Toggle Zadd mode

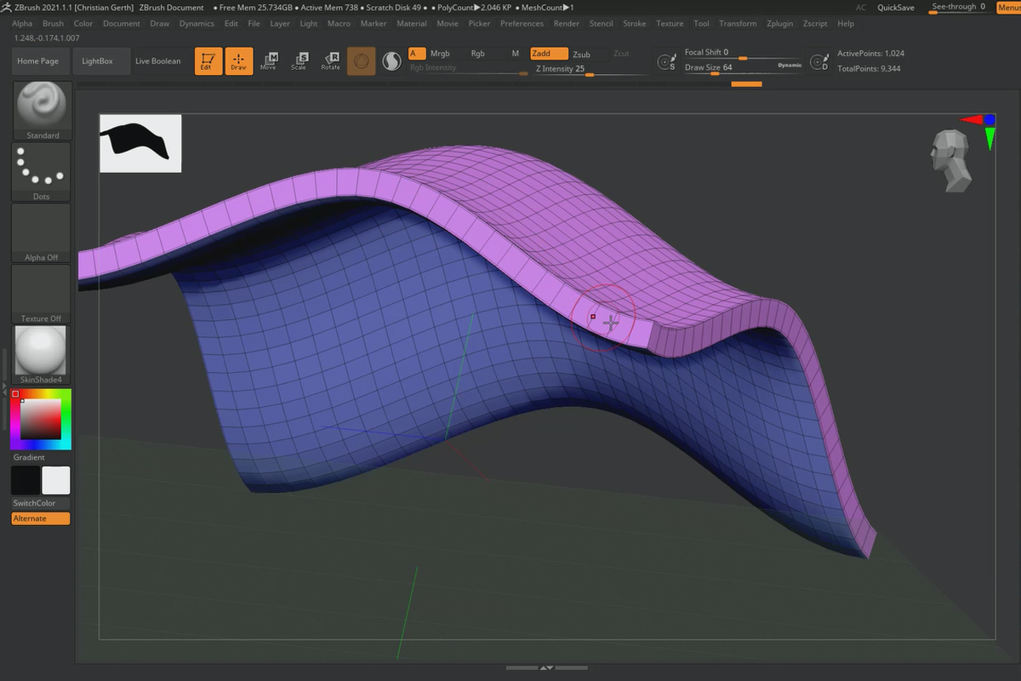point(549,54)
